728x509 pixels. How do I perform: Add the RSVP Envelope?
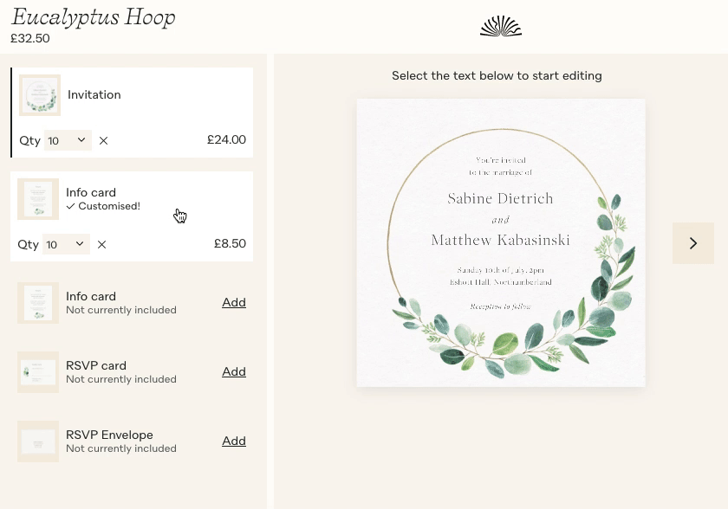click(x=234, y=441)
